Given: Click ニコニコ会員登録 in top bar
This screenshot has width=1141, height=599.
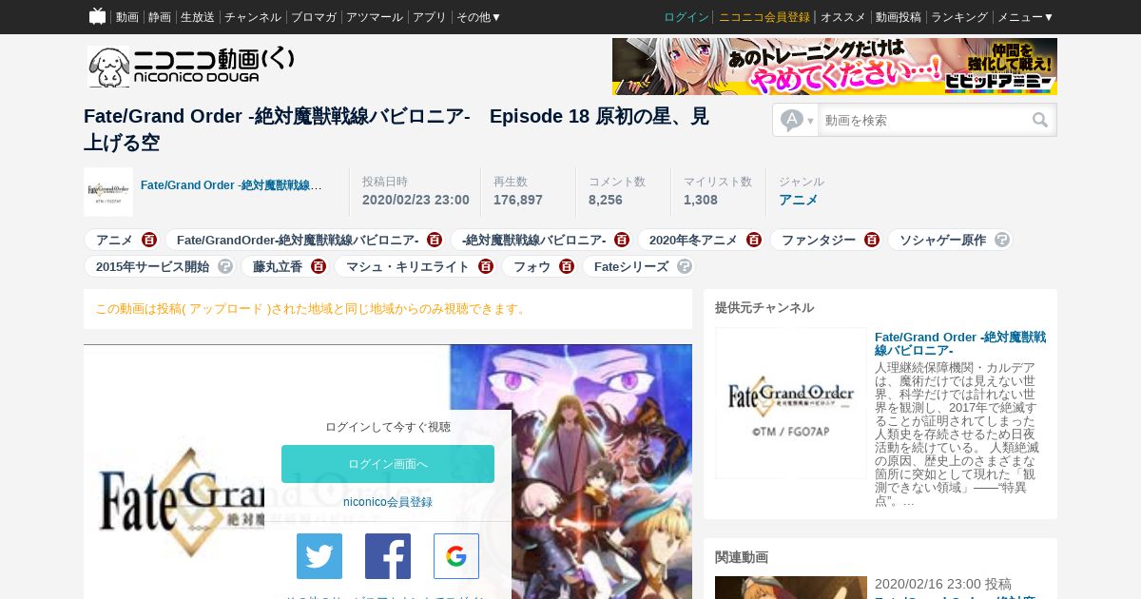Looking at the screenshot, I should coord(764,17).
